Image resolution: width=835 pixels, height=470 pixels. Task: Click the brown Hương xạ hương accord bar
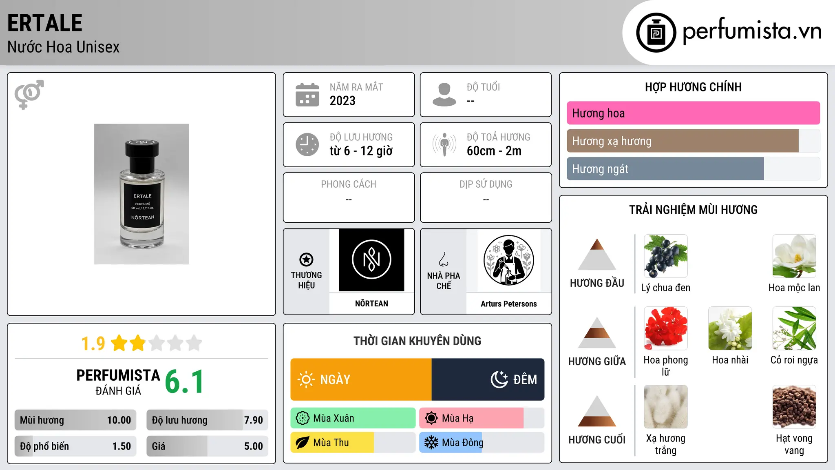coord(683,141)
